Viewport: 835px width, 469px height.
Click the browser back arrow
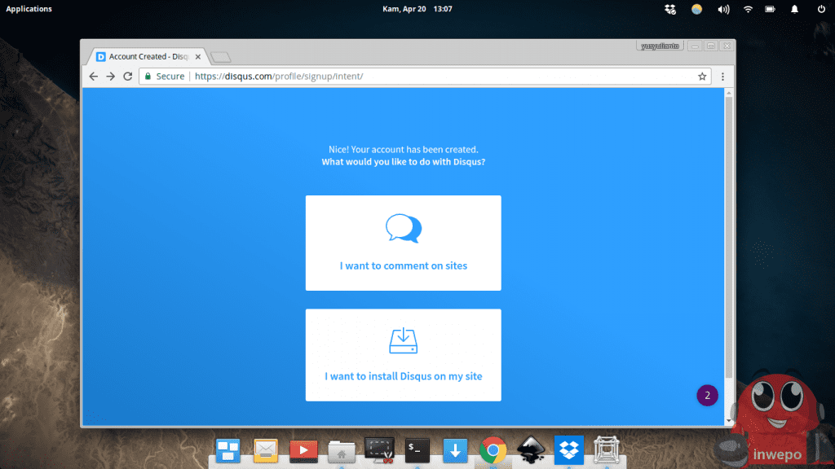94,76
